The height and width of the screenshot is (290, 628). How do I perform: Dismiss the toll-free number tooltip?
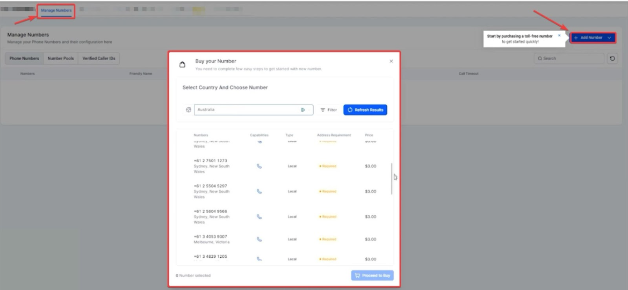tap(559, 35)
